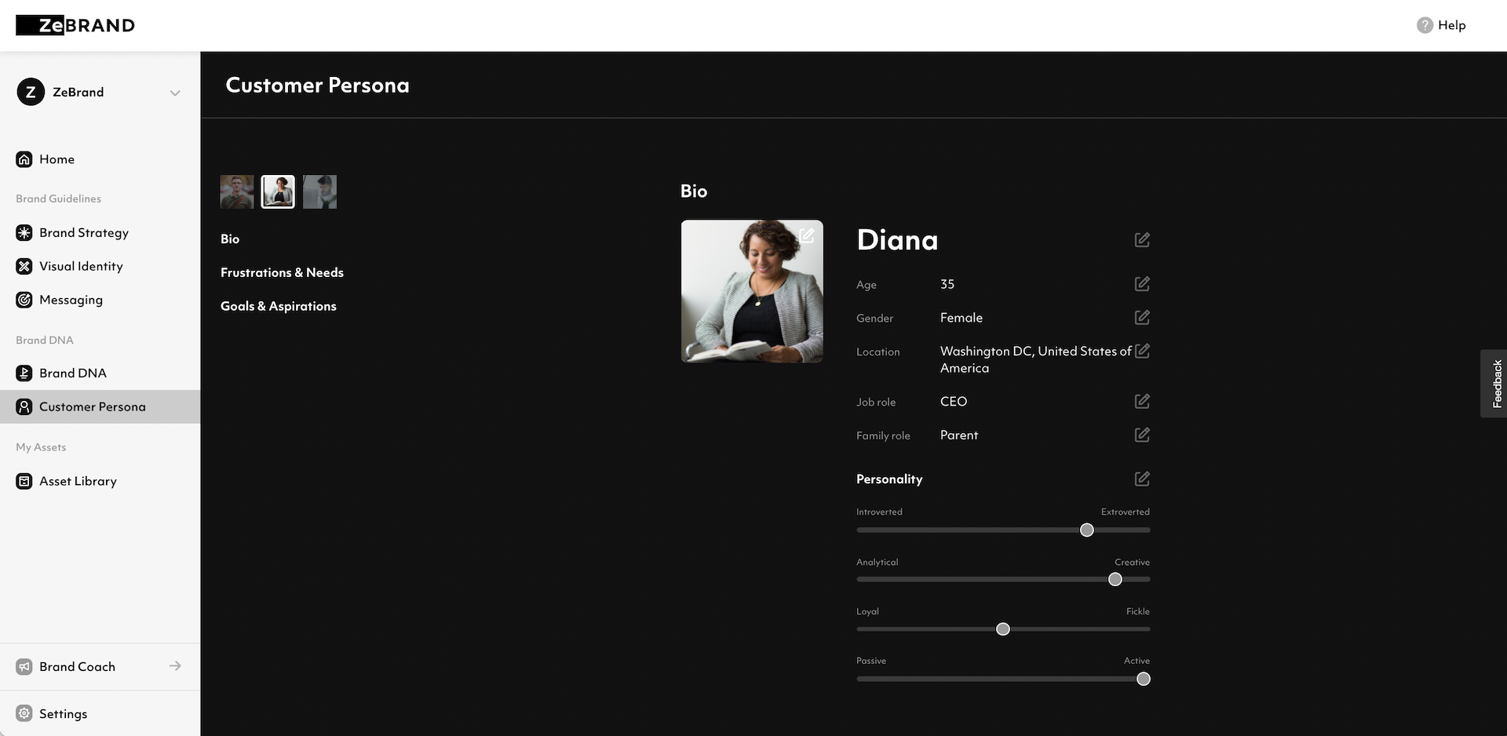Open the Feedback side tab
1507x736 pixels.
click(1494, 384)
